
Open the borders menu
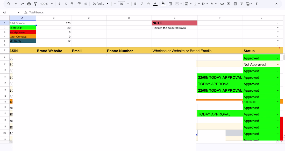(x=170, y=4)
